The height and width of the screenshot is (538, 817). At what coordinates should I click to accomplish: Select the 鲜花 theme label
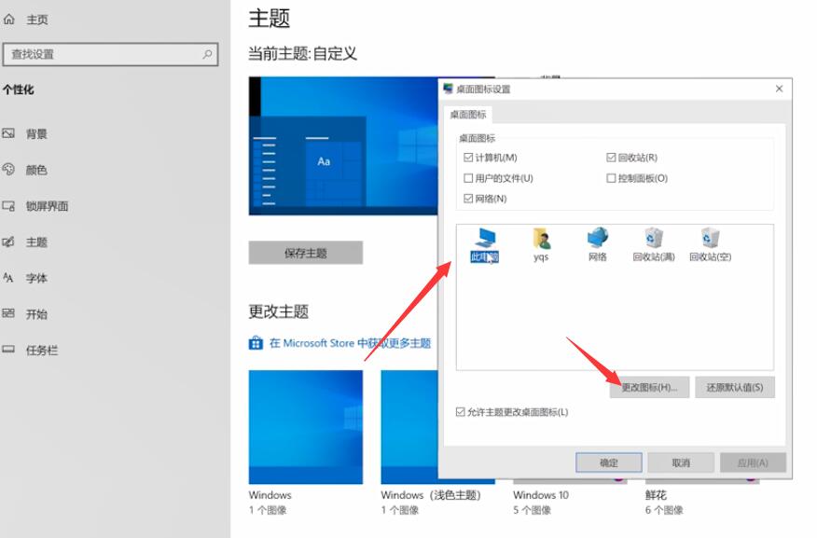(x=656, y=495)
